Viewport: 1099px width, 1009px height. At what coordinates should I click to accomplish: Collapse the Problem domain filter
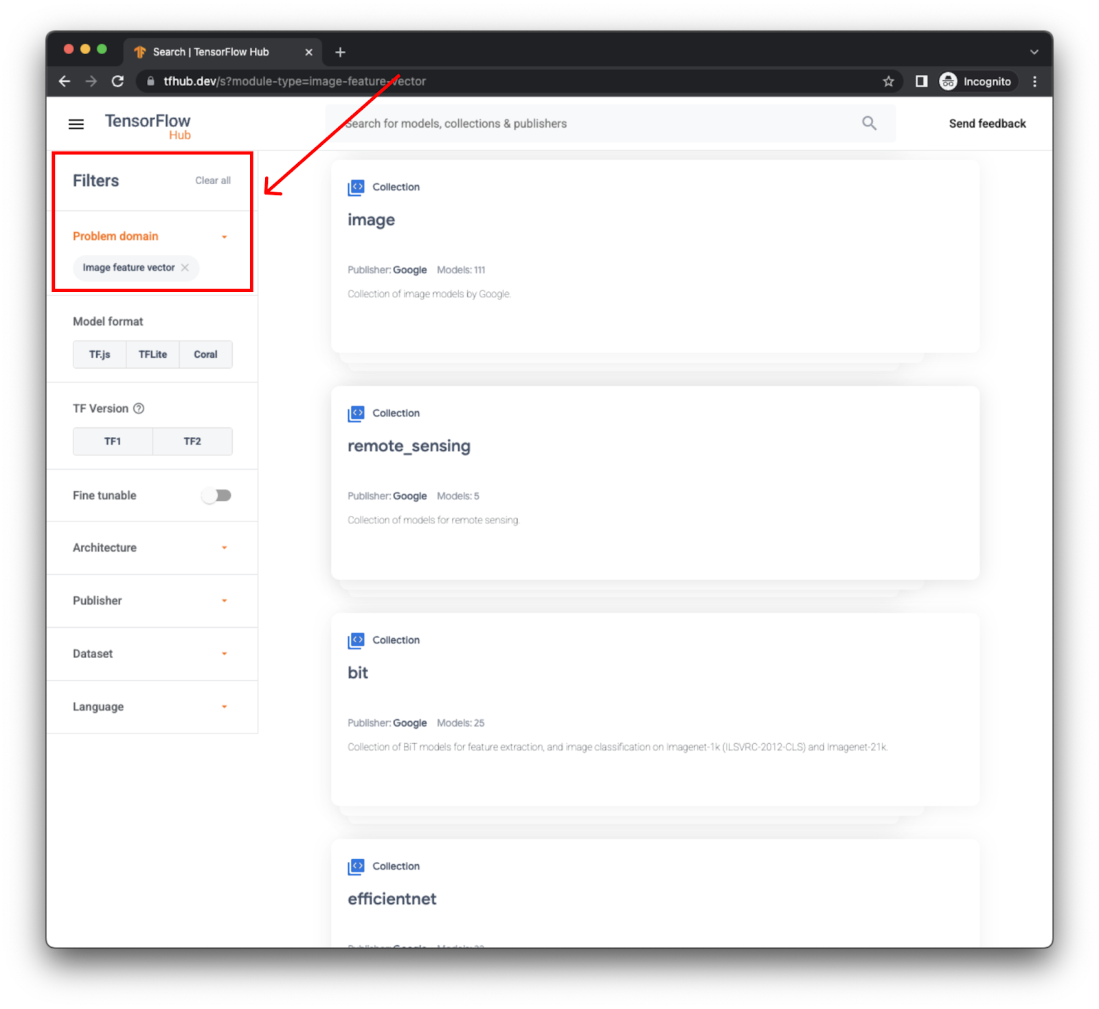(x=224, y=236)
